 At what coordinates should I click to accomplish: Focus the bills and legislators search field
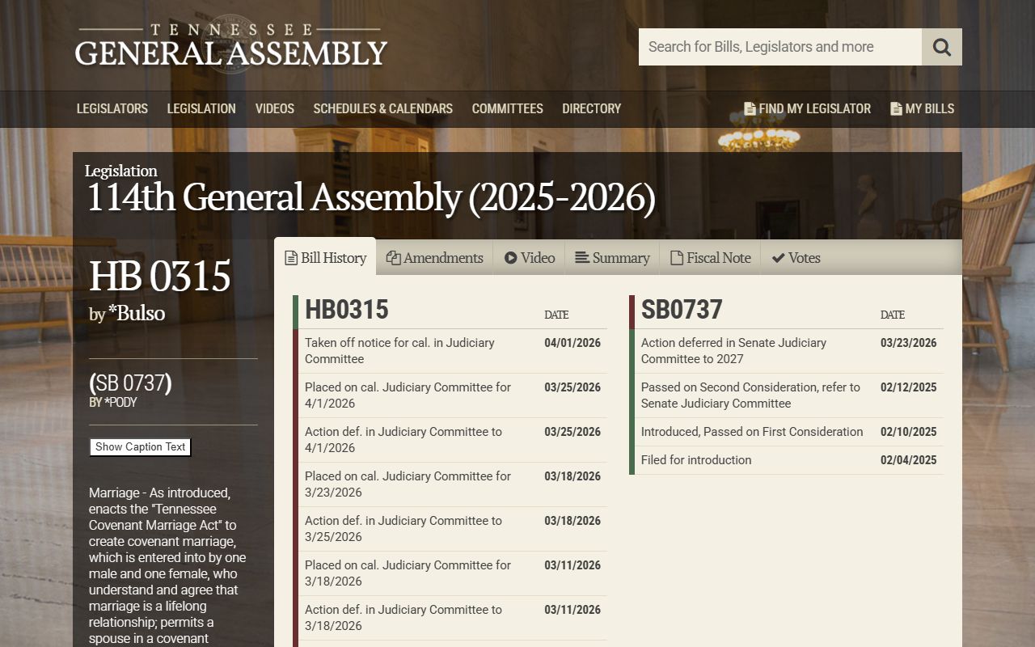(x=780, y=47)
